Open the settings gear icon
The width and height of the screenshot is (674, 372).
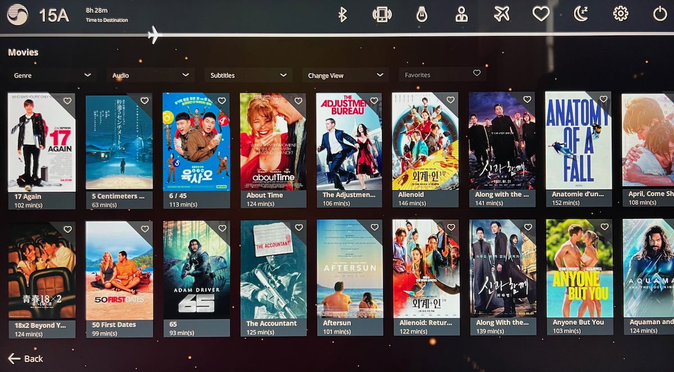point(621,14)
